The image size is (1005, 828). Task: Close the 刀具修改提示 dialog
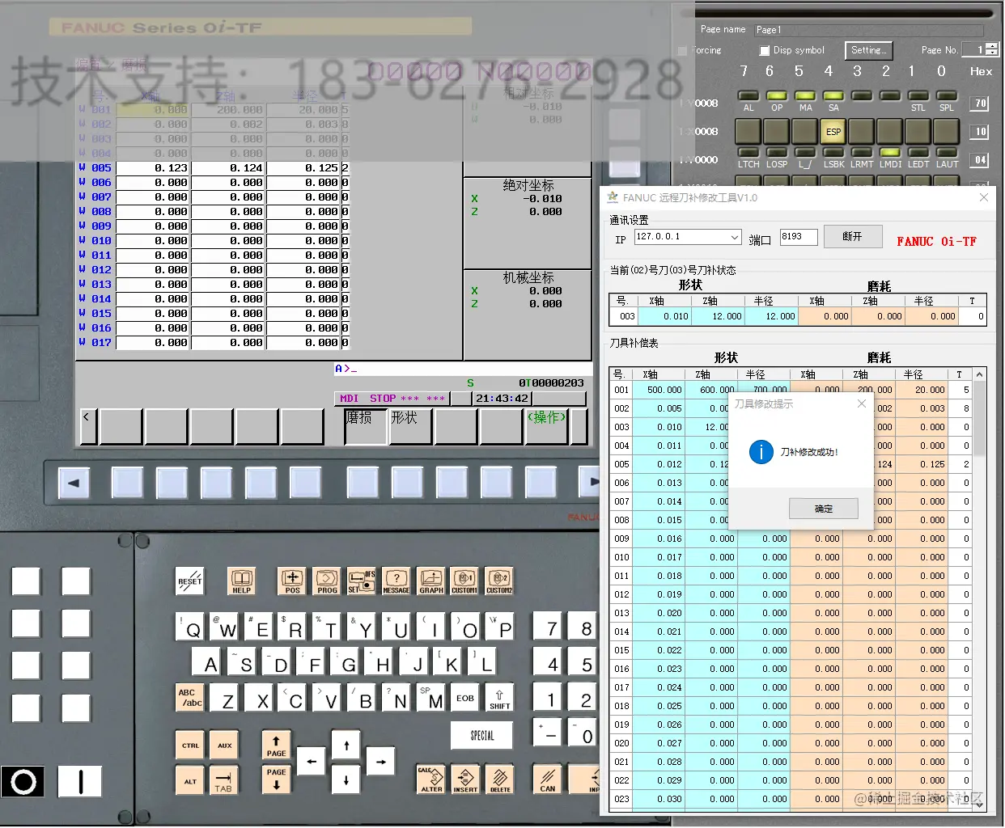(861, 403)
